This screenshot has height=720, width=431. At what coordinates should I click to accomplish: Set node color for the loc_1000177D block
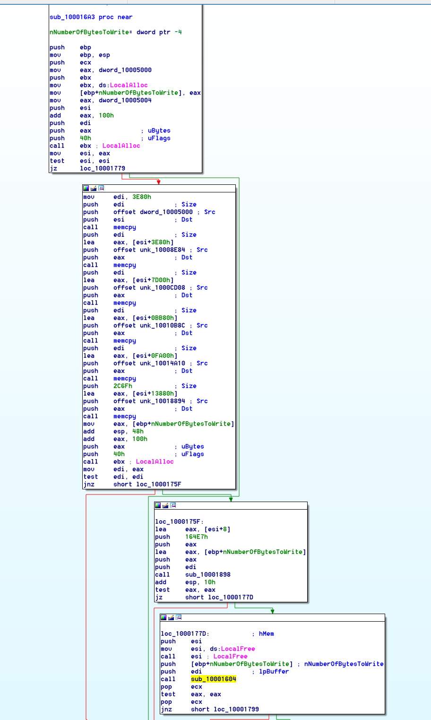click(164, 617)
